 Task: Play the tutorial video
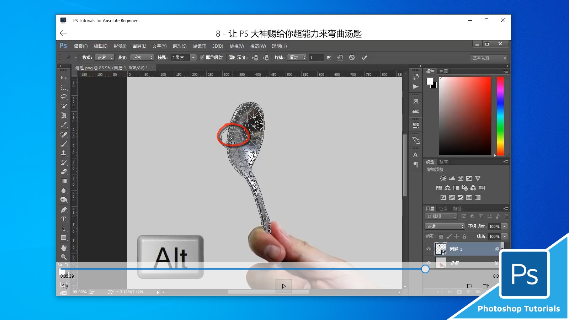[284, 286]
